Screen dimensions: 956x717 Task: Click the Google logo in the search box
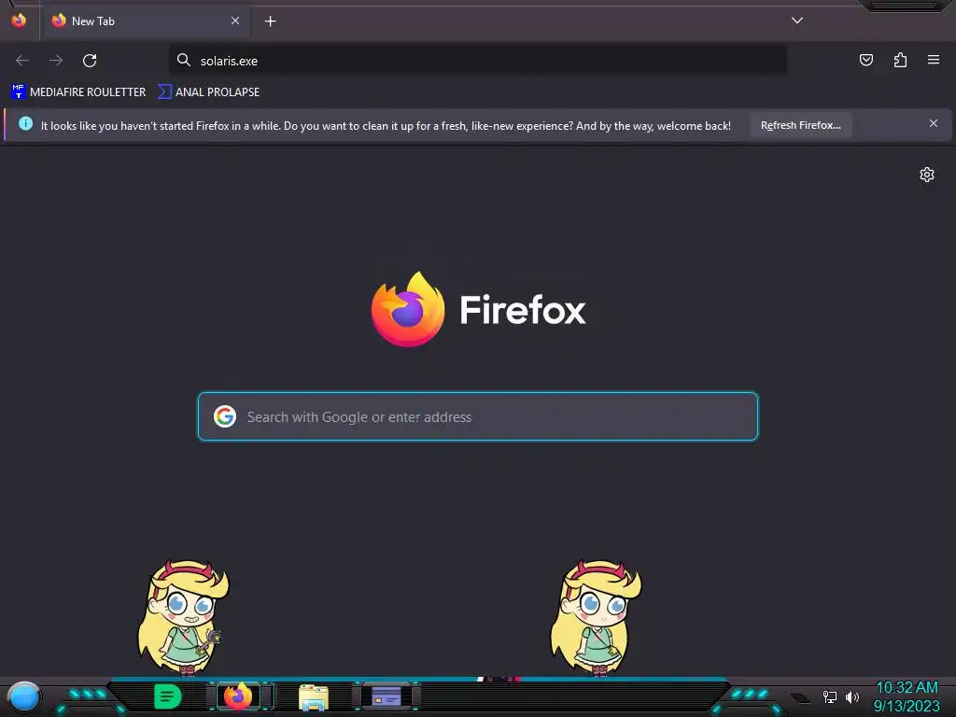(225, 416)
